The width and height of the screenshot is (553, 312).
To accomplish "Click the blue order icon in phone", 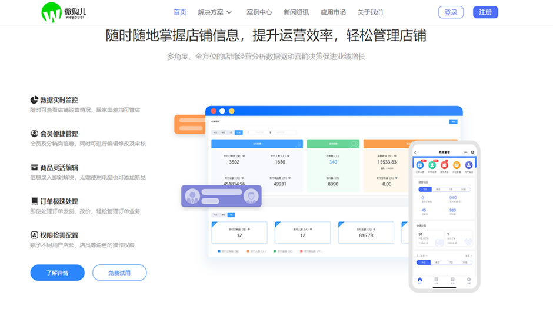I will [x=419, y=165].
